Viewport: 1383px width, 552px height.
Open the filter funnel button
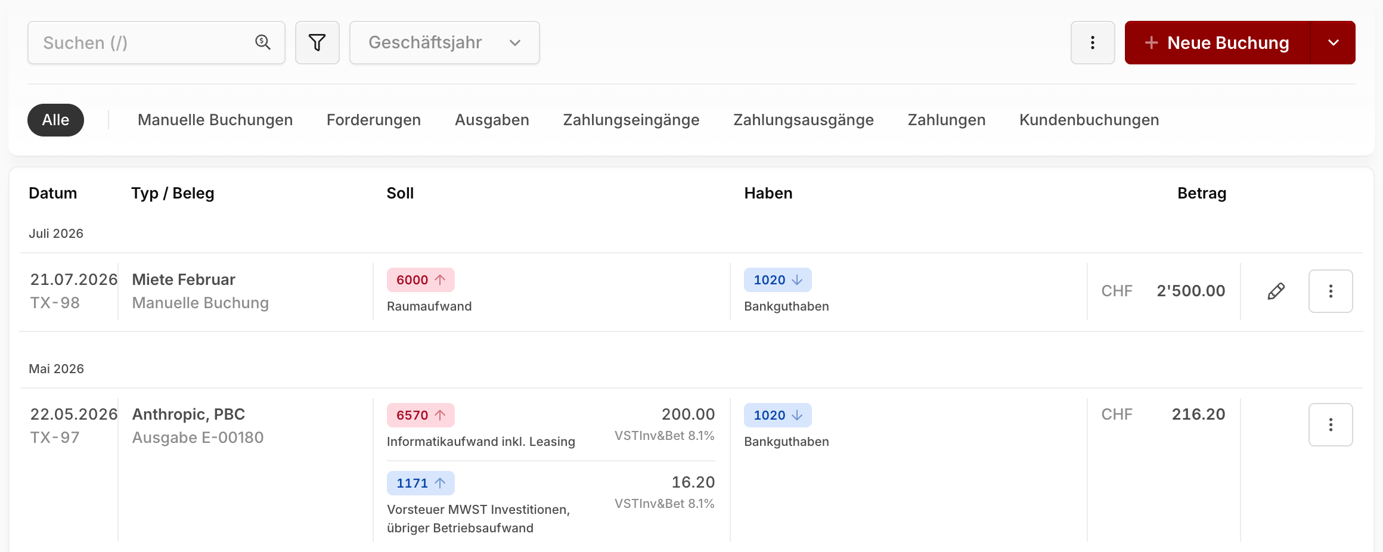317,42
